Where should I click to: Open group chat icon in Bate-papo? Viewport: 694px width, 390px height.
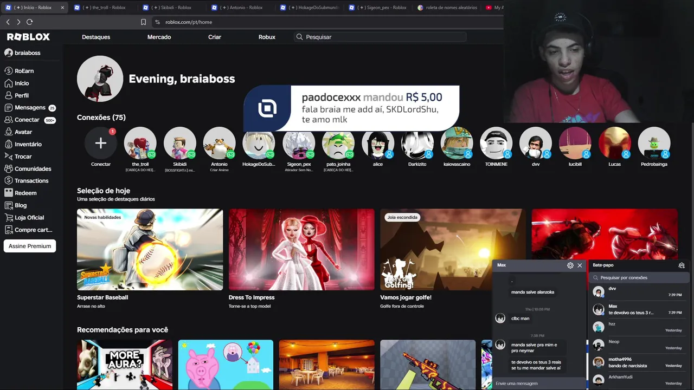(682, 265)
